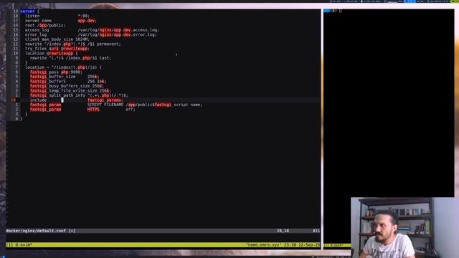Click the access_log path ending in access.log

(x=118, y=30)
